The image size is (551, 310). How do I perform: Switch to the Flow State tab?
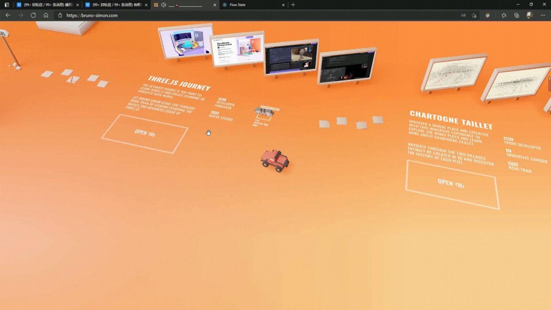tap(254, 5)
